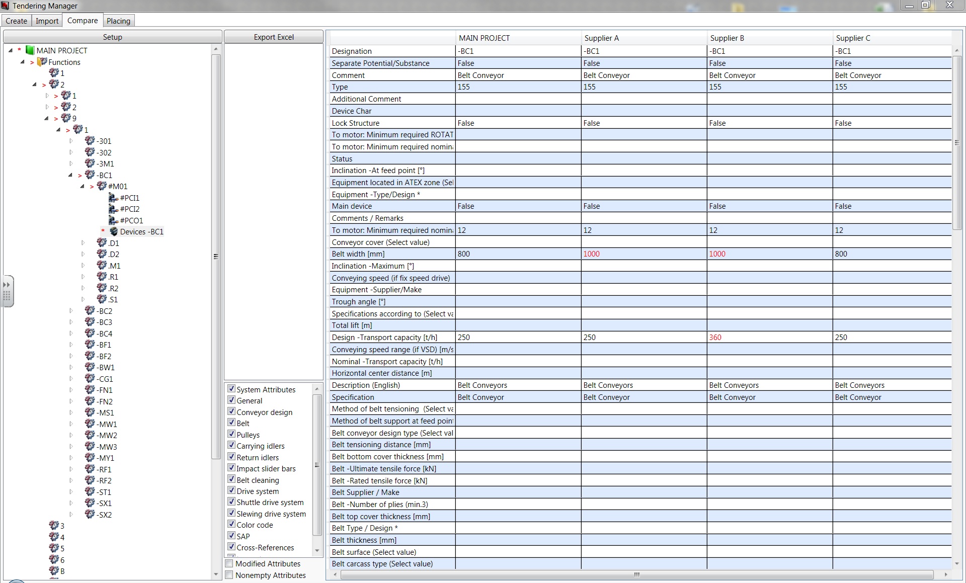Click the #PCO1 connector icon
Viewport: 966px width, 583px height.
tap(114, 220)
